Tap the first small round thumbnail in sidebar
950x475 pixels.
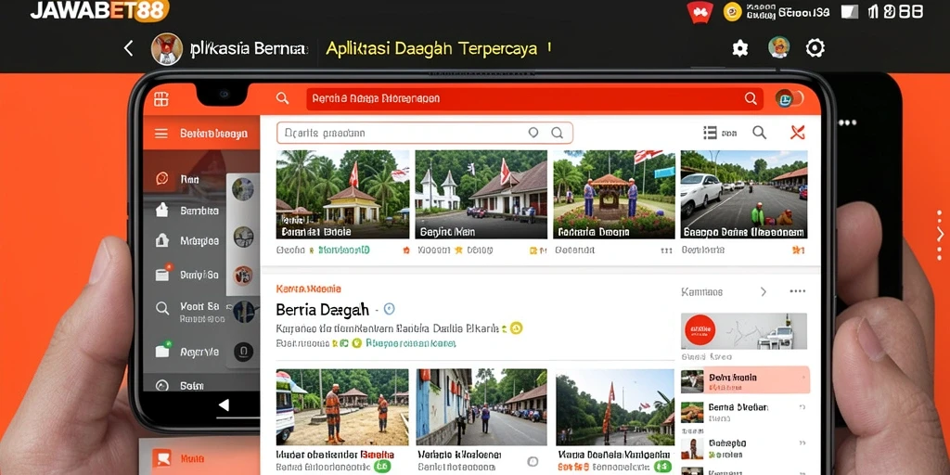[243, 189]
